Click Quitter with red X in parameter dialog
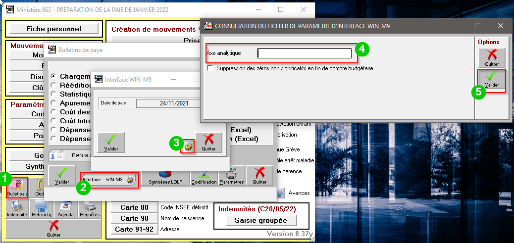The width and height of the screenshot is (514, 243). coord(491,57)
